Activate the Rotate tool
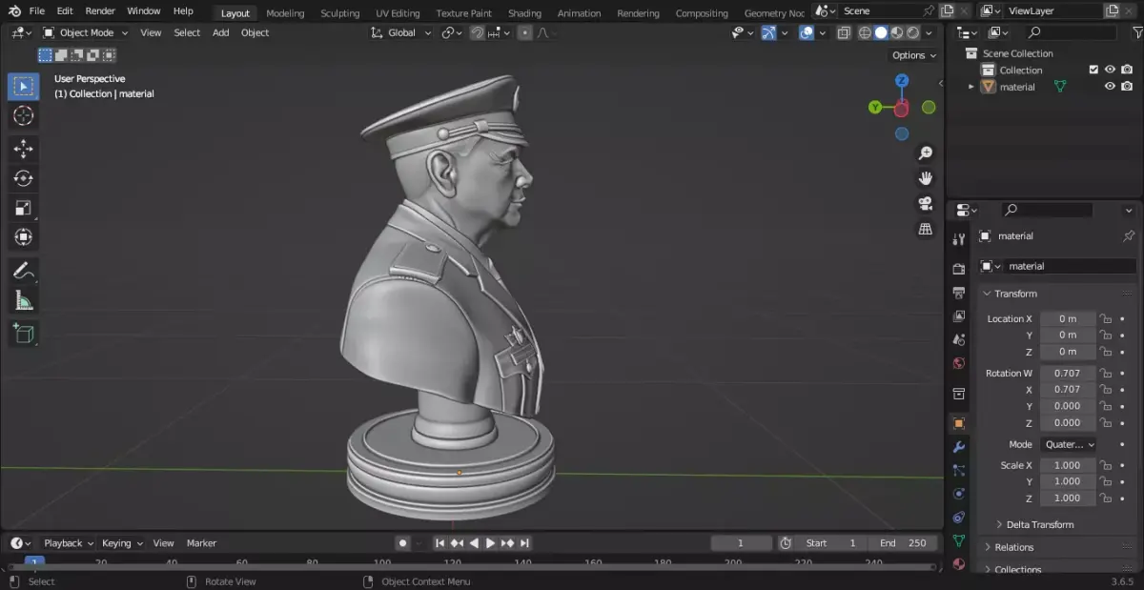The image size is (1144, 590). (x=24, y=178)
